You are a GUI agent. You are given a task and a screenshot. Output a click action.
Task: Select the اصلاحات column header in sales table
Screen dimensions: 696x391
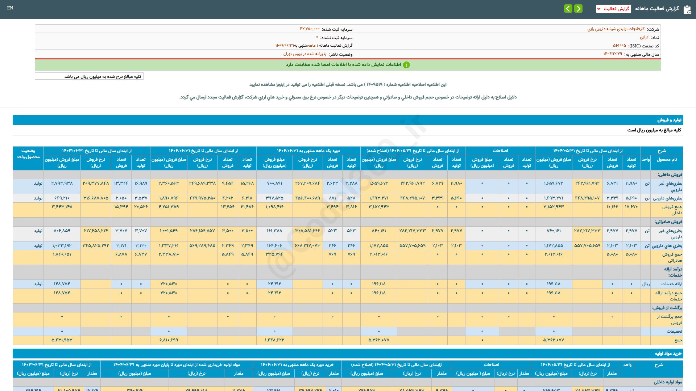point(500,151)
